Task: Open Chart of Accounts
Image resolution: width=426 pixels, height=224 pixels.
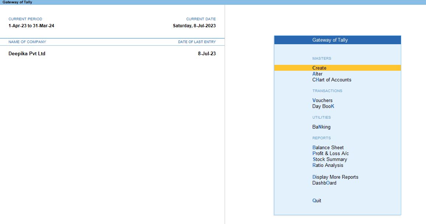Action: point(332,80)
